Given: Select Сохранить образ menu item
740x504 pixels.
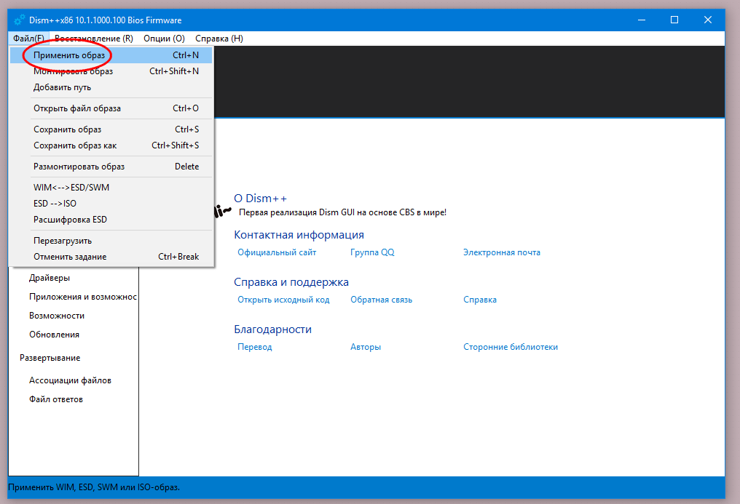Looking at the screenshot, I should 111,129.
